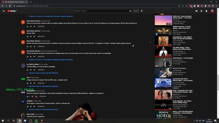Open the Arctic Monkeys Do I Wanna Know thumbnail

163,105
